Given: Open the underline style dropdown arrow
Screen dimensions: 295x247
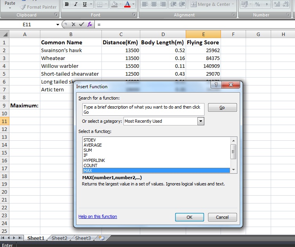Looking at the screenshot, I should 91,4.
